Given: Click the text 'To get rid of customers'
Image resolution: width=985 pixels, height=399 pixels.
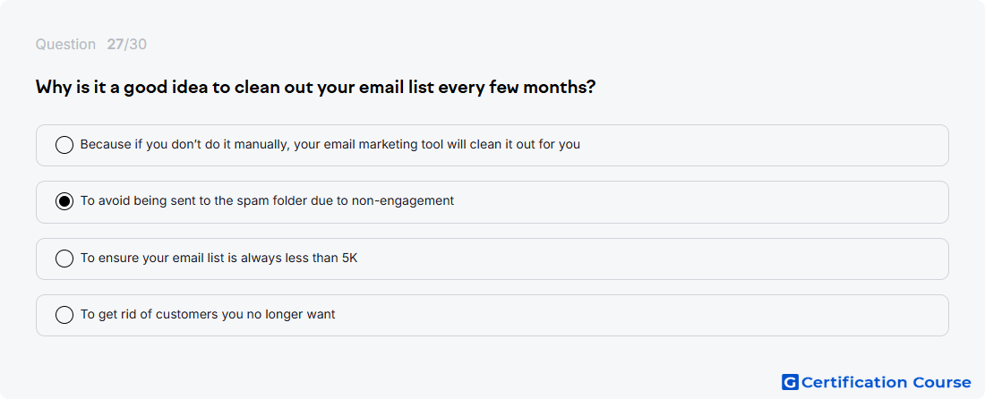Looking at the screenshot, I should click(150, 314).
